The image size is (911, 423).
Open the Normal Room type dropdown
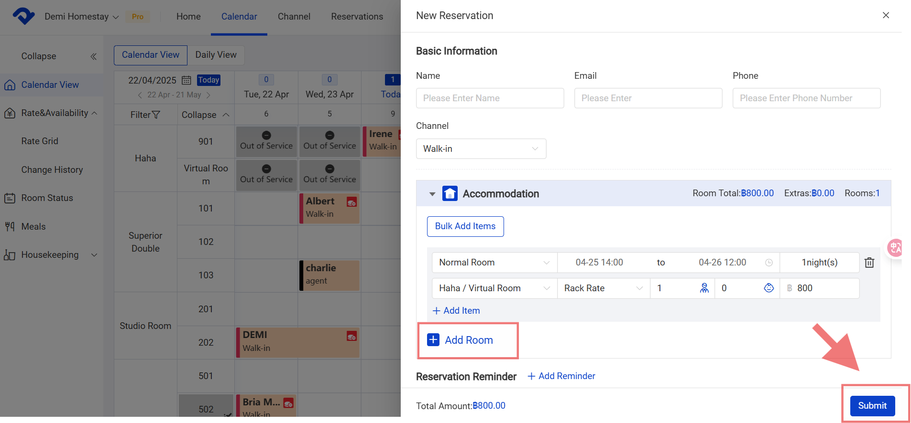click(494, 263)
